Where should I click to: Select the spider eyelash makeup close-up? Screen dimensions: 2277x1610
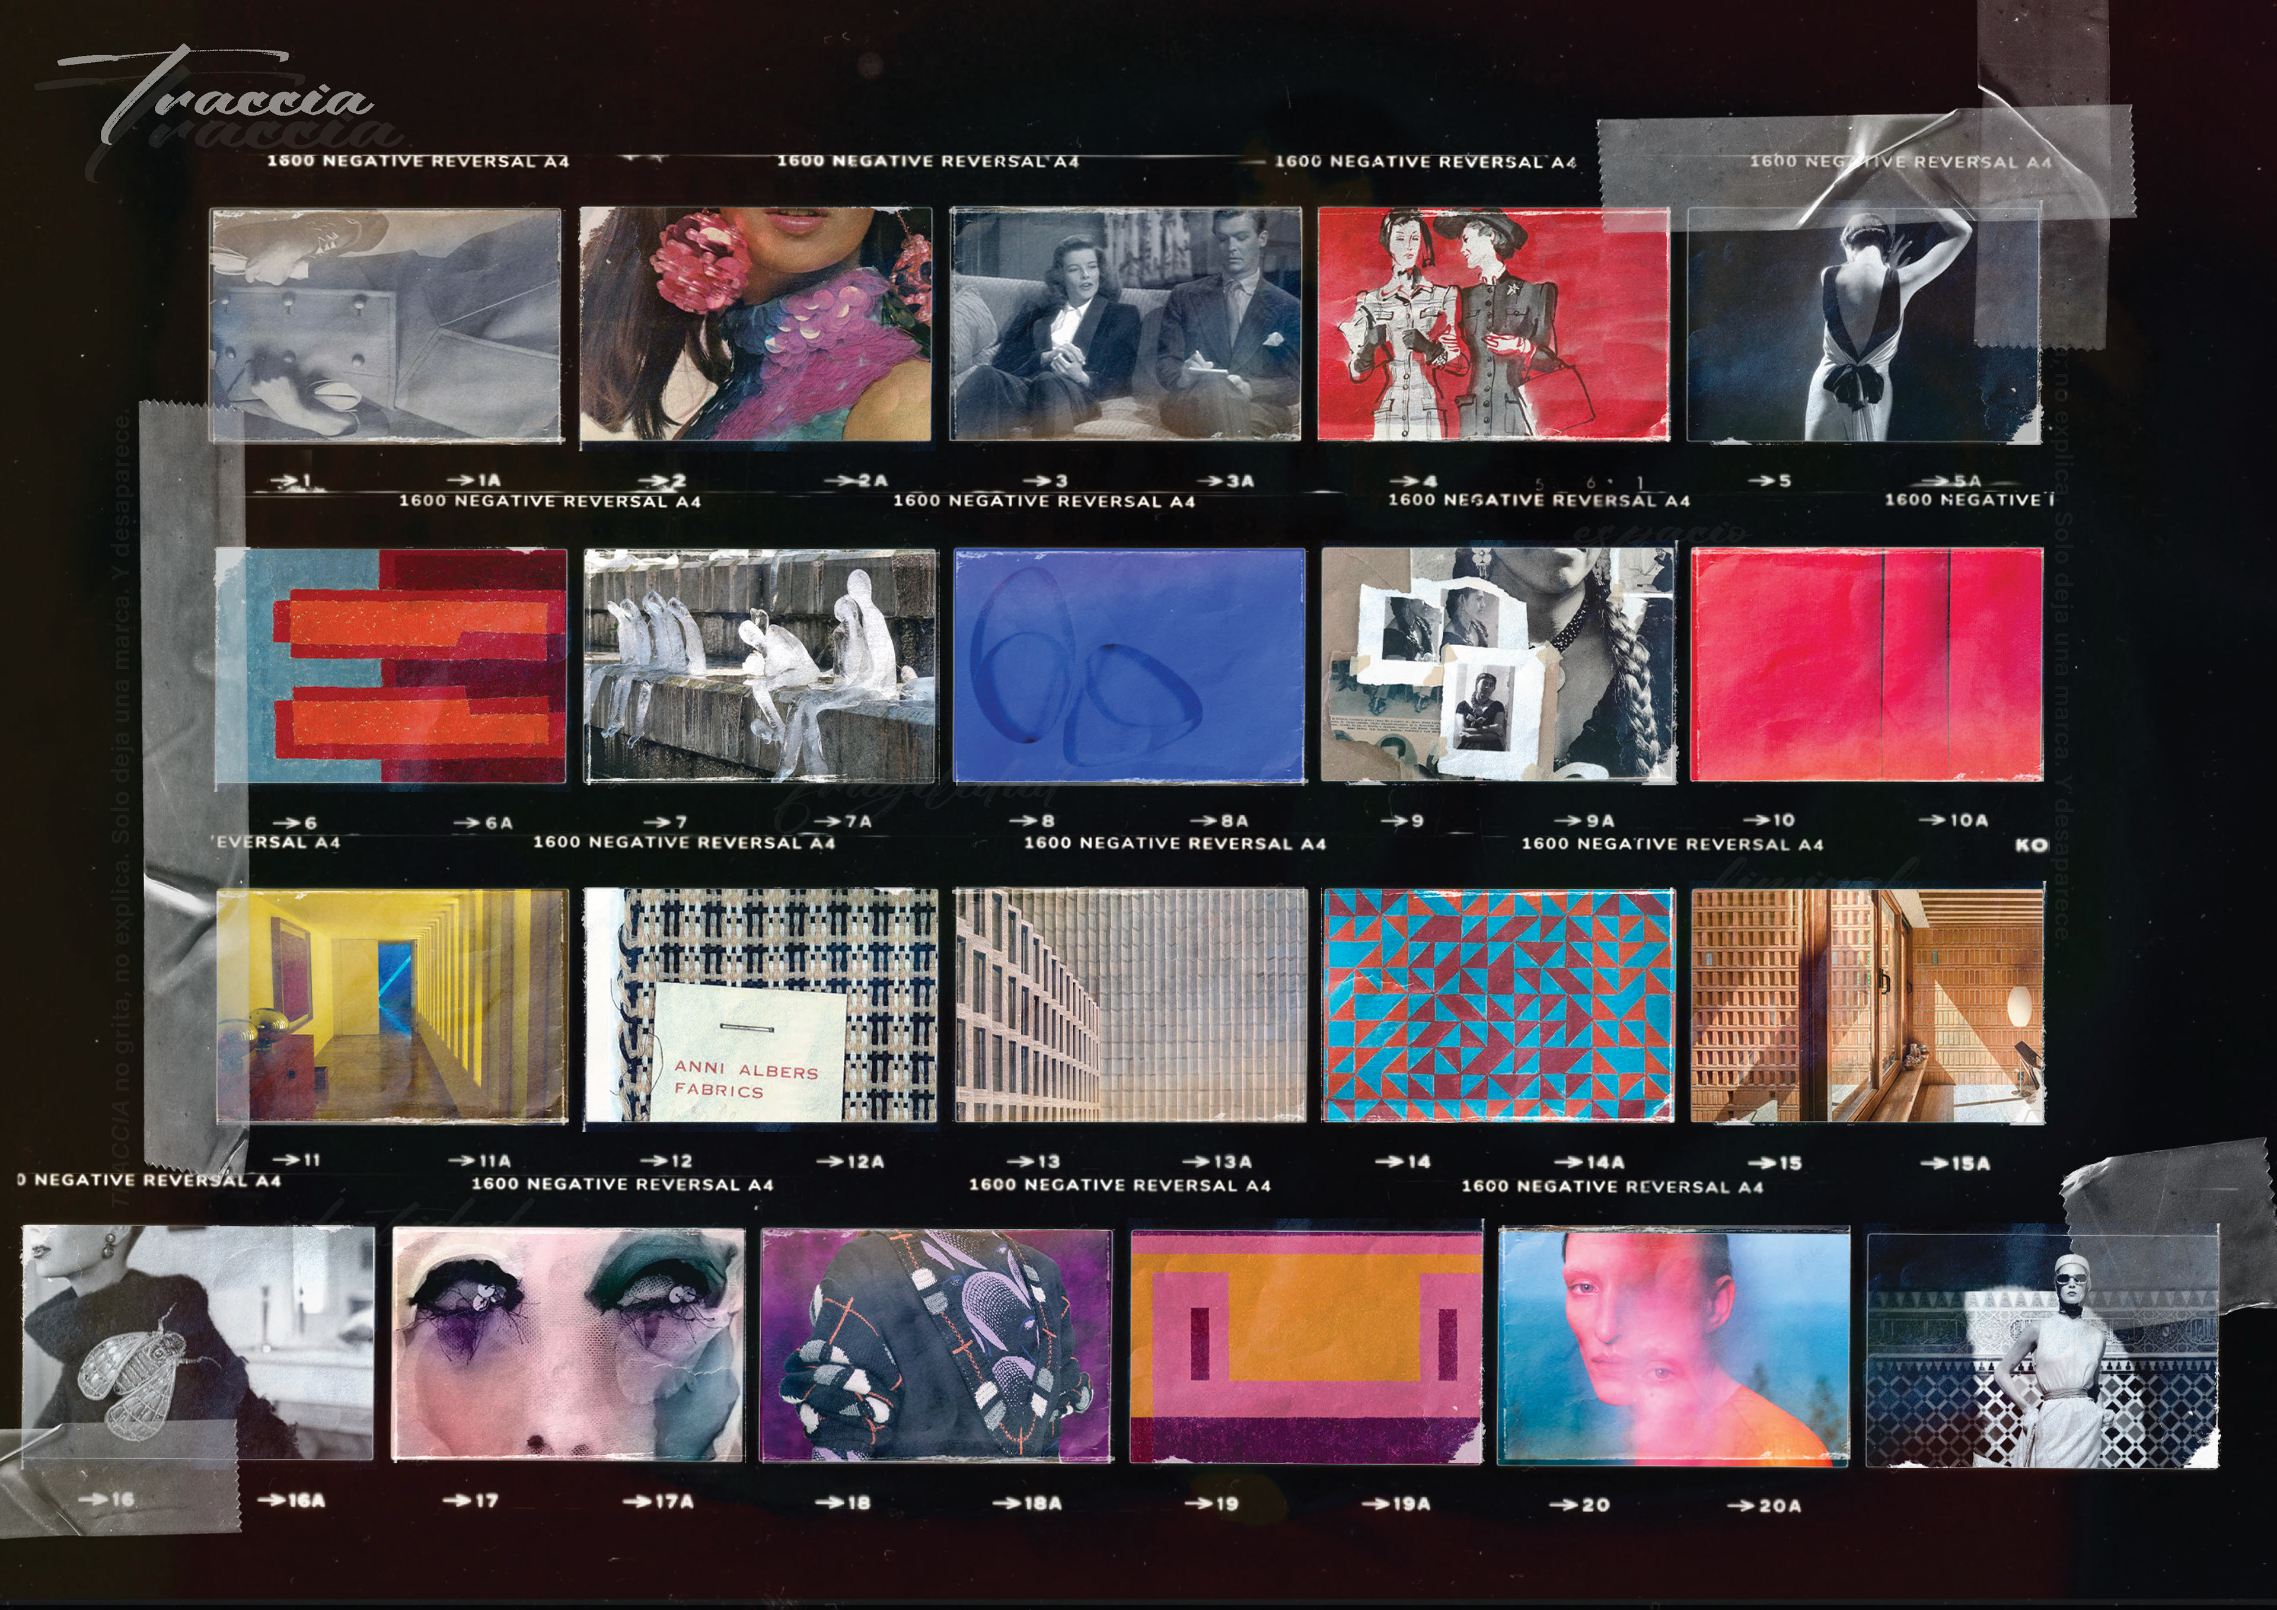(x=568, y=1344)
